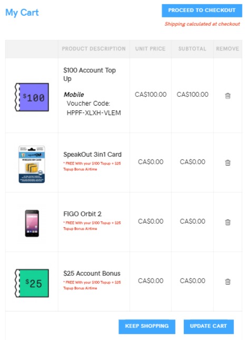Click the Keep Shopping button
The image size is (245, 340).
[x=147, y=326]
